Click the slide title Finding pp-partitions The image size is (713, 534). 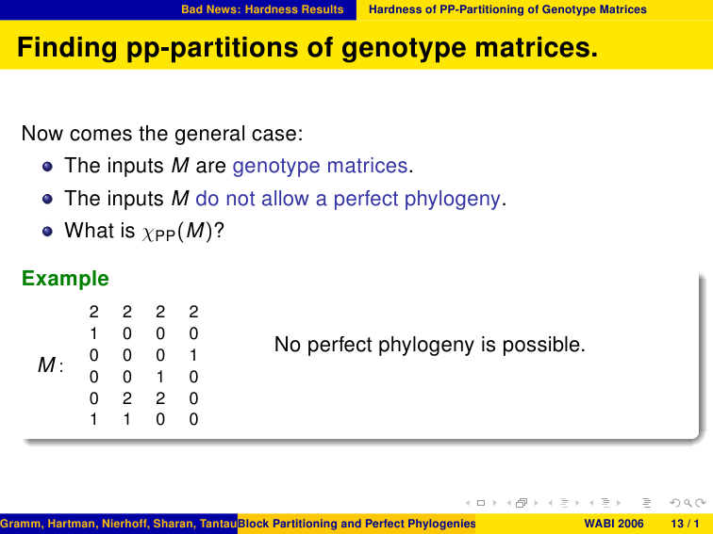(x=307, y=47)
